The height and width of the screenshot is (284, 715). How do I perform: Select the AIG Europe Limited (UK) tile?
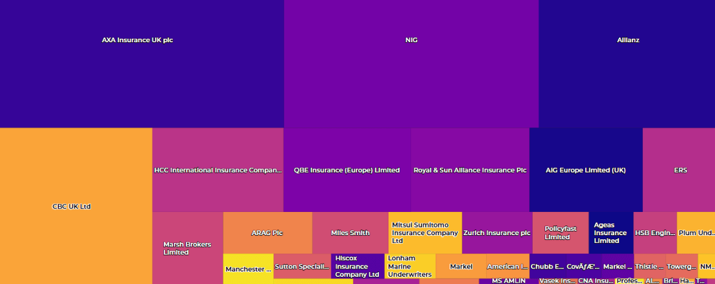click(586, 170)
